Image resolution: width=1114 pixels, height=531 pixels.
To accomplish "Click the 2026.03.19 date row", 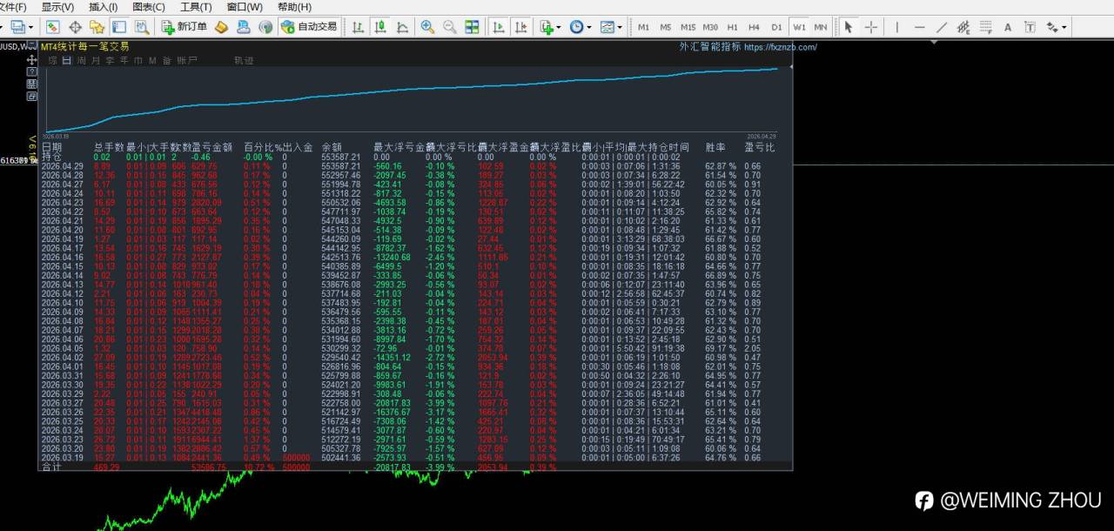I will pos(417,457).
